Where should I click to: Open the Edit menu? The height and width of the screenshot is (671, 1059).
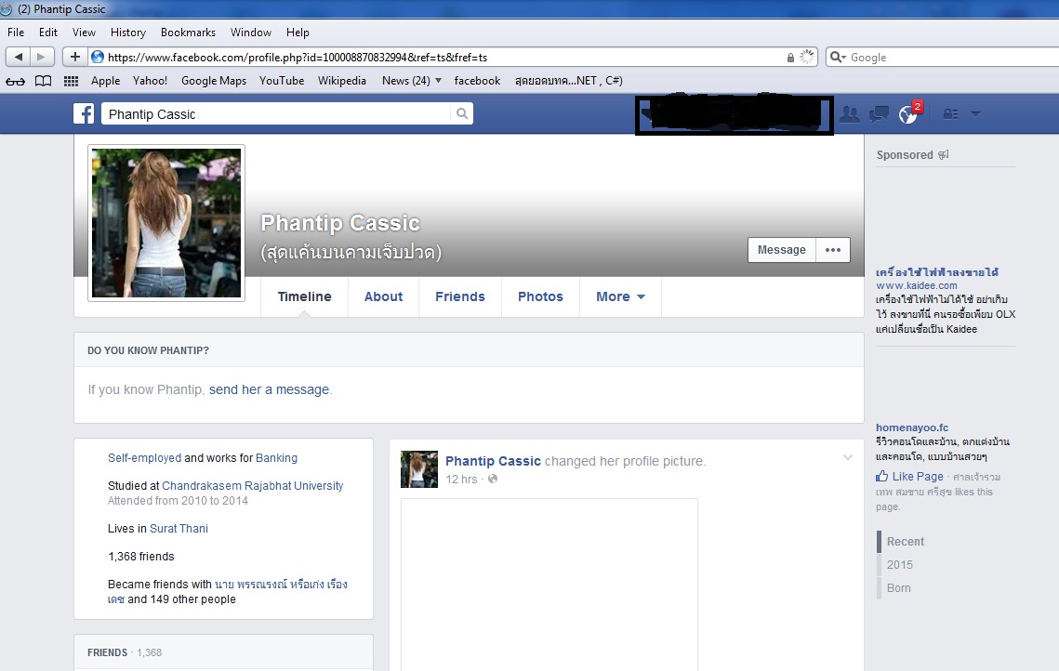click(x=48, y=33)
